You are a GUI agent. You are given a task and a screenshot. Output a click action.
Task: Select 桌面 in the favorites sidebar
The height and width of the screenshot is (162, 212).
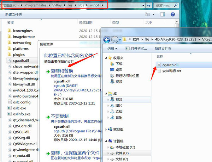click(x=119, y=70)
